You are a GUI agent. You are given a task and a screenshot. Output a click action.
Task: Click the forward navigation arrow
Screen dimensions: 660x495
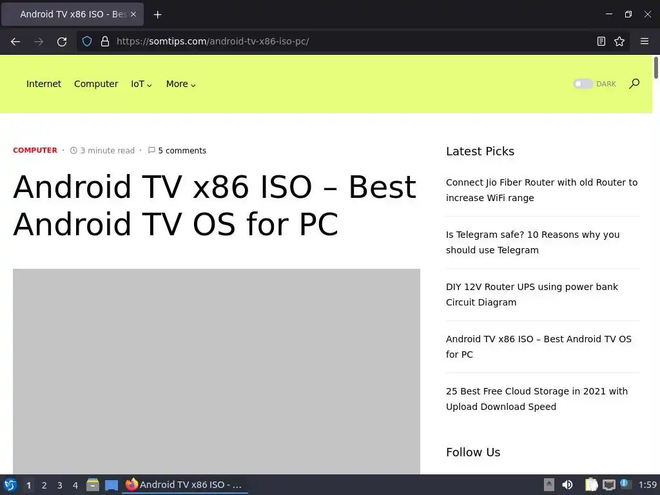click(39, 42)
